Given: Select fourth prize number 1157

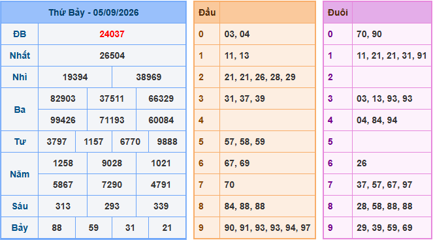Looking at the screenshot, I should pyautogui.click(x=93, y=142).
